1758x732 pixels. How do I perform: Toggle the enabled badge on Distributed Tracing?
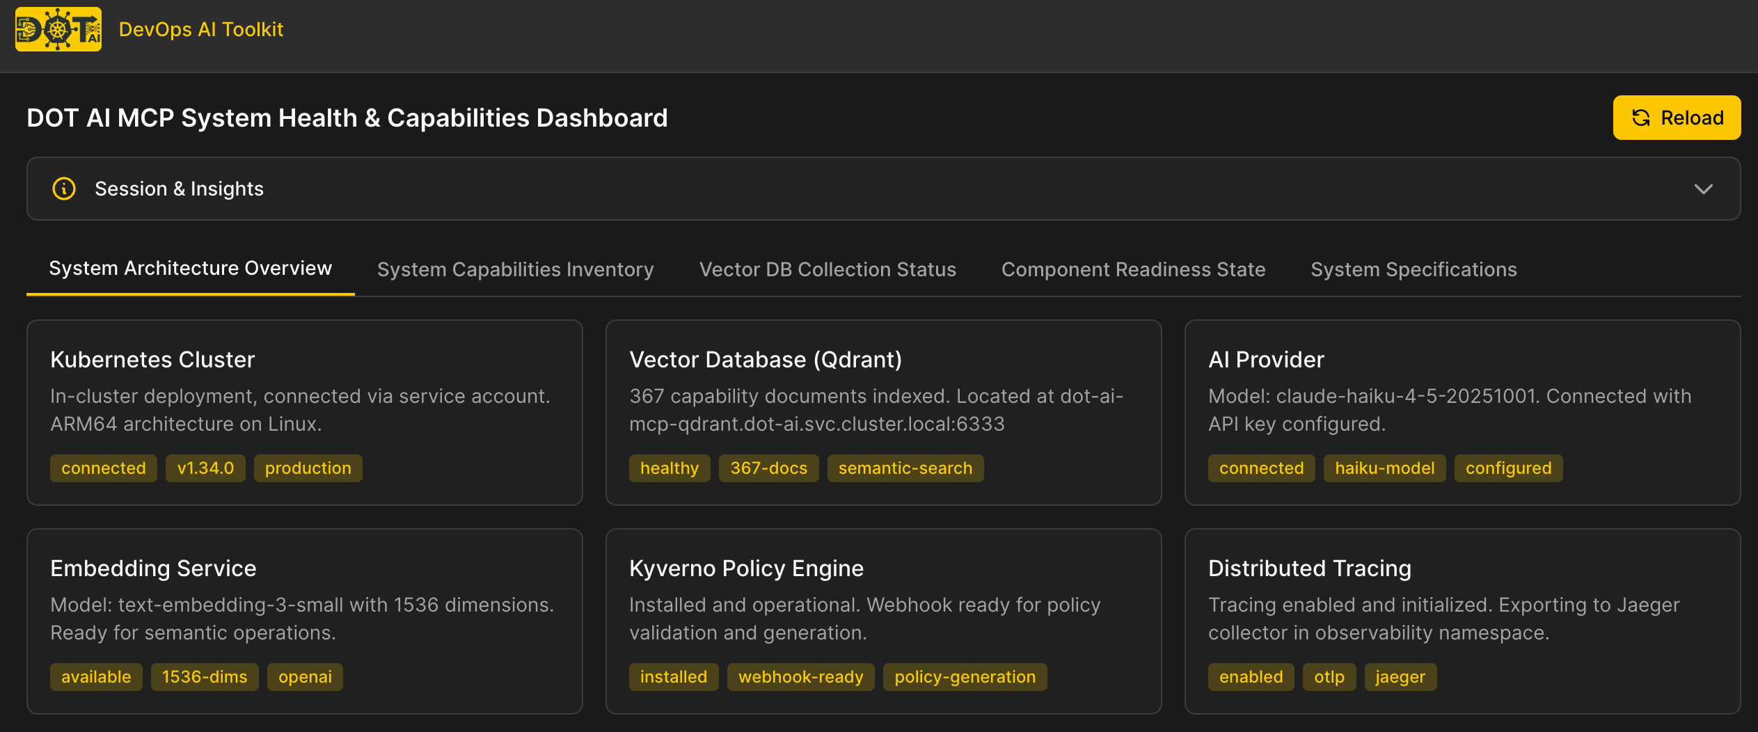(1251, 676)
